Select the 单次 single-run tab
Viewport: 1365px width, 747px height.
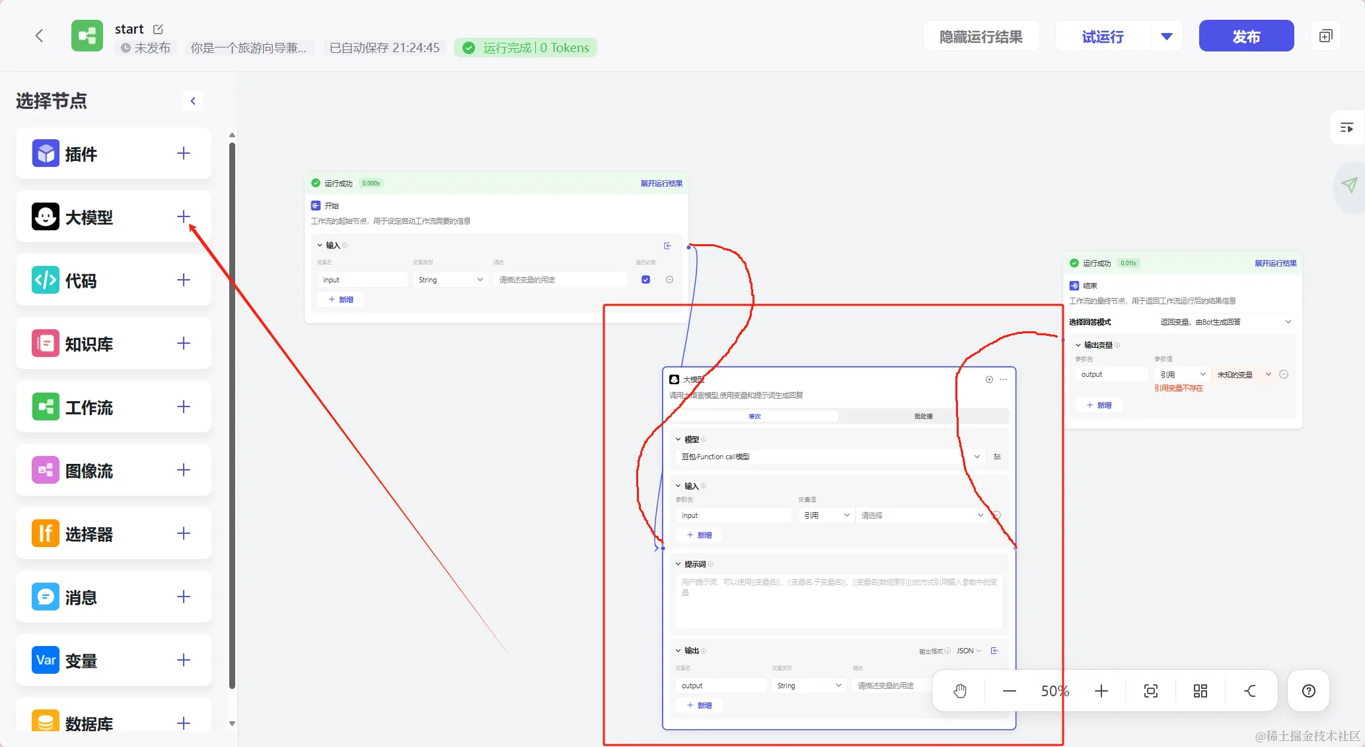(755, 416)
